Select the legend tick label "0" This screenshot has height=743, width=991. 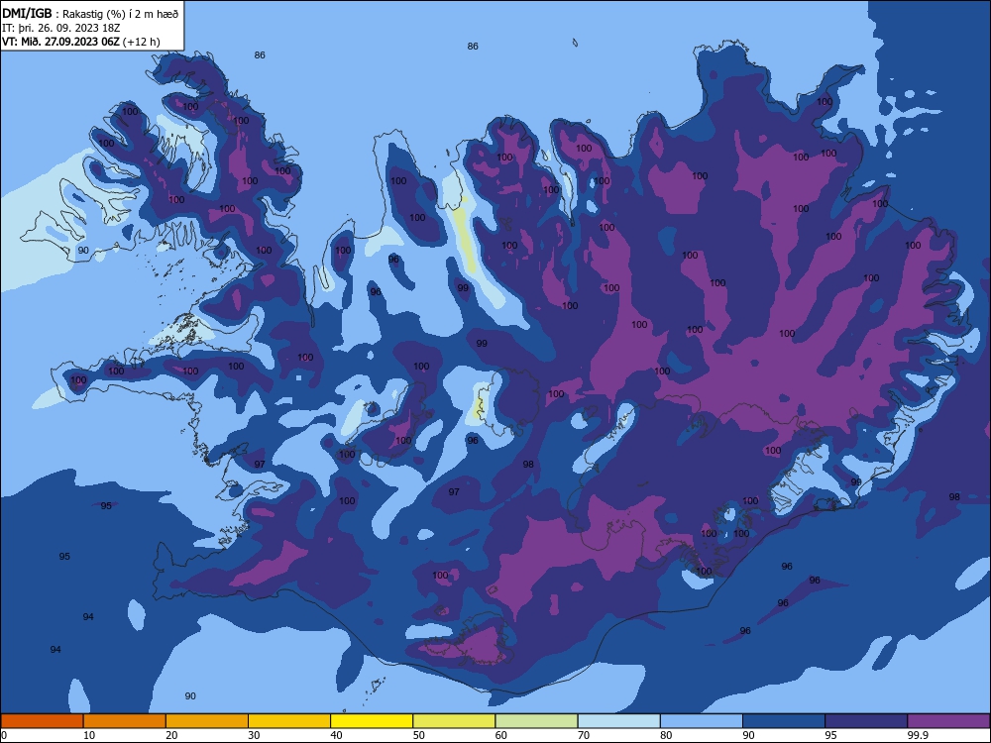click(x=4, y=735)
